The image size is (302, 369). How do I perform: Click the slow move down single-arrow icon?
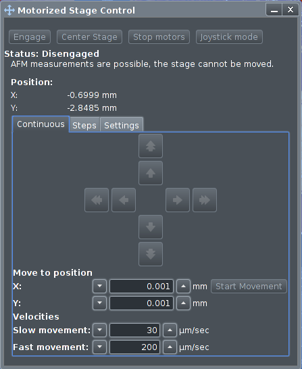[x=151, y=227]
